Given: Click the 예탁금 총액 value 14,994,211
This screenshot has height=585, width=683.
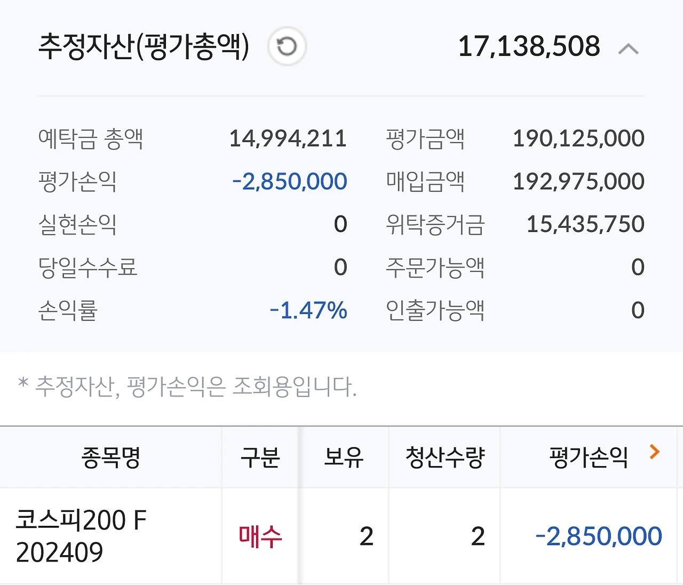Looking at the screenshot, I should 288,139.
